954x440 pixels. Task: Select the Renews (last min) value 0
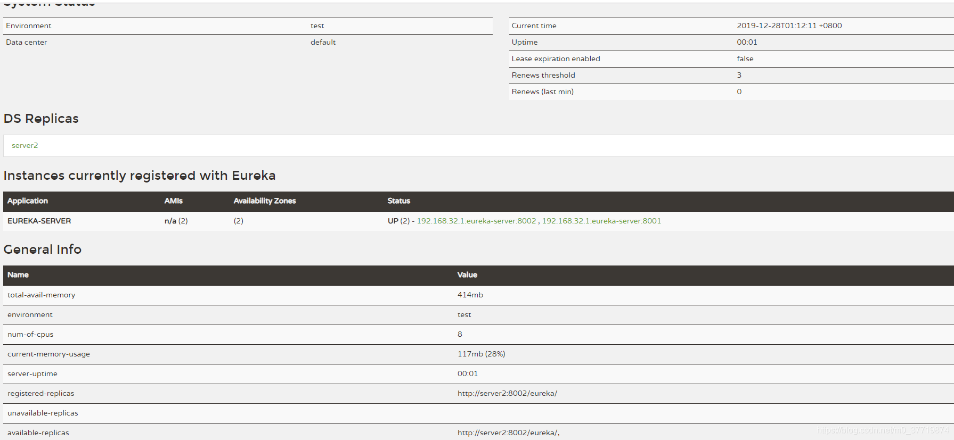coord(739,92)
